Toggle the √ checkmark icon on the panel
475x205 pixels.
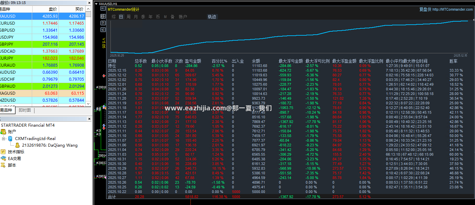[x=103, y=30]
